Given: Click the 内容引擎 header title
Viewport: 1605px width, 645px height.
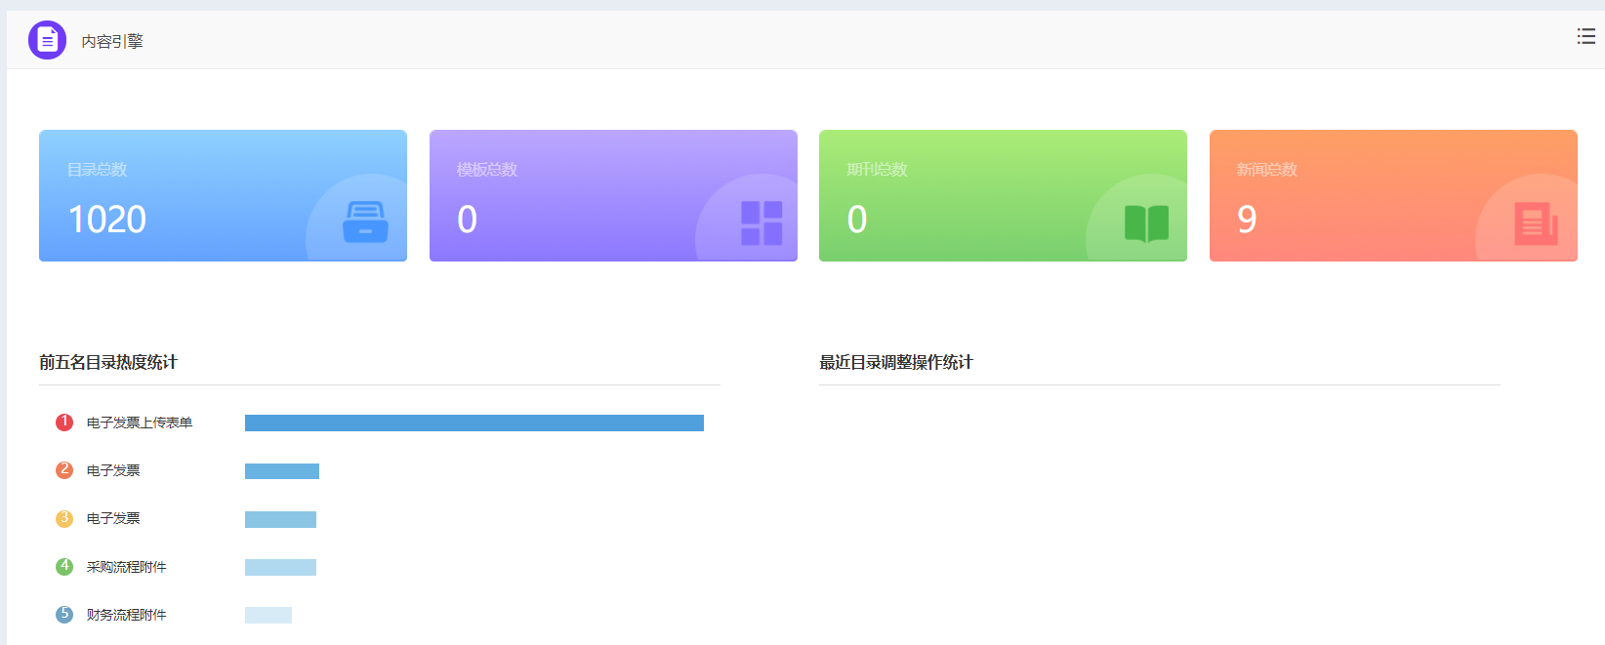Looking at the screenshot, I should 112,41.
